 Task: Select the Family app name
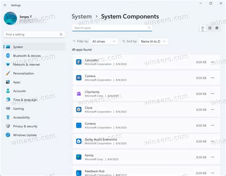[89, 155]
